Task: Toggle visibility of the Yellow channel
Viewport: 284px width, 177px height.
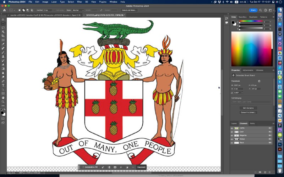Action: coord(232,139)
